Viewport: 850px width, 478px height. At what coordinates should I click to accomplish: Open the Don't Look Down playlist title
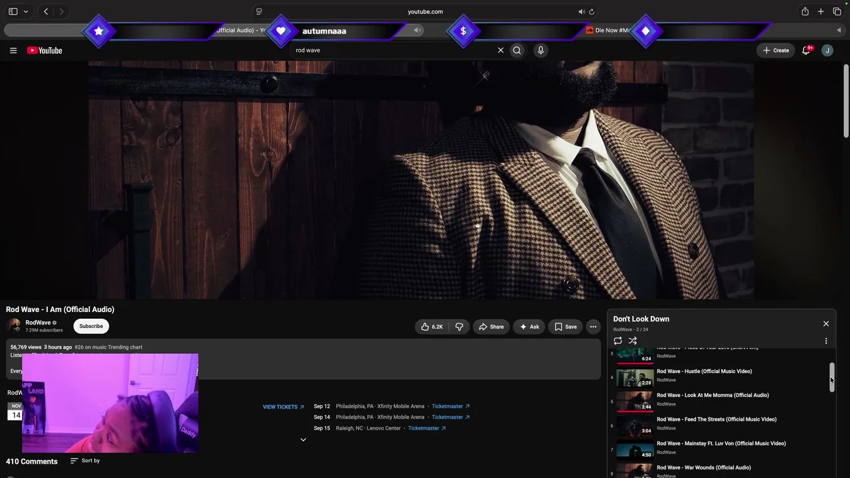[641, 319]
